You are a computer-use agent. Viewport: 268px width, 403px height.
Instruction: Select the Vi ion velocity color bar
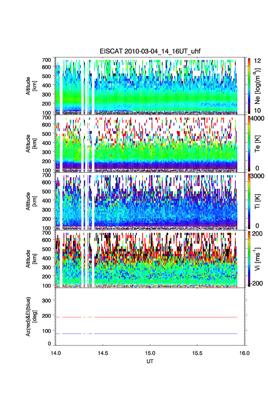(x=246, y=259)
